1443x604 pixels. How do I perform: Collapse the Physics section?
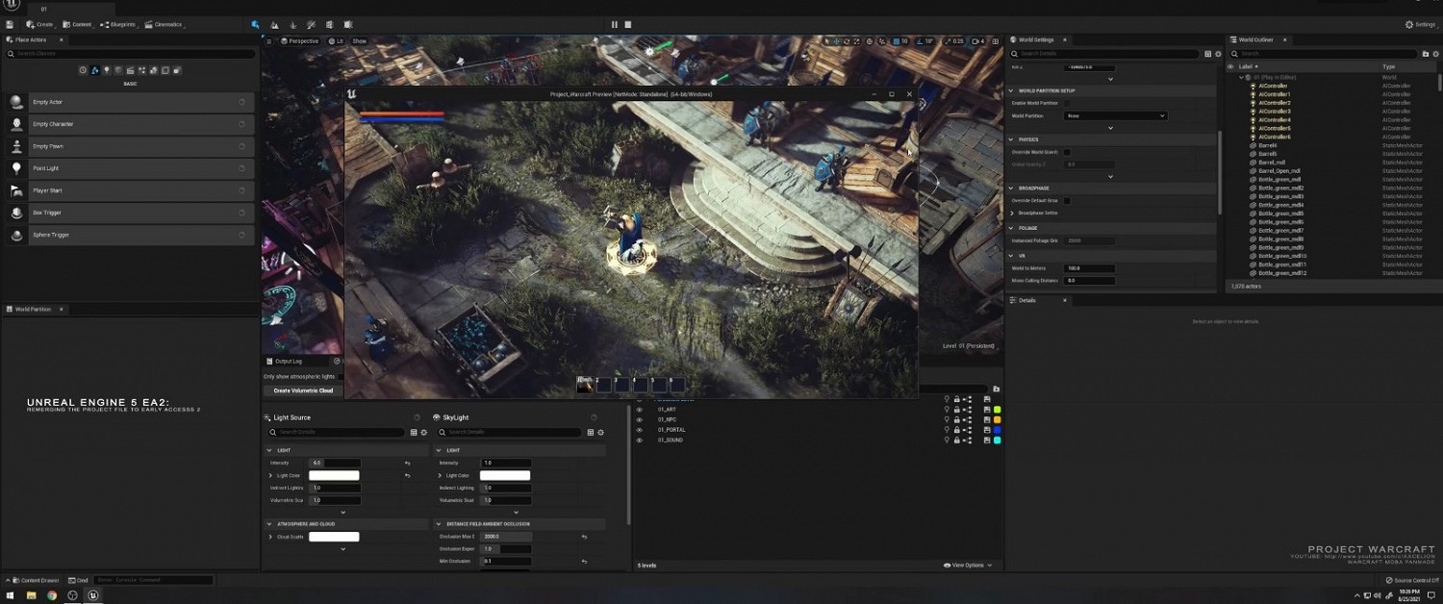coord(1011,139)
